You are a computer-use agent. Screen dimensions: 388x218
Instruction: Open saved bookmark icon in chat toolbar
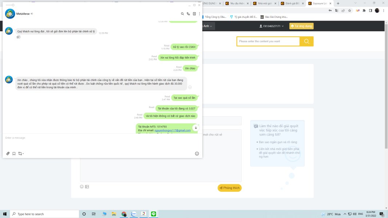coord(14,153)
